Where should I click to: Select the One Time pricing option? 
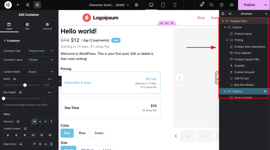point(110,108)
